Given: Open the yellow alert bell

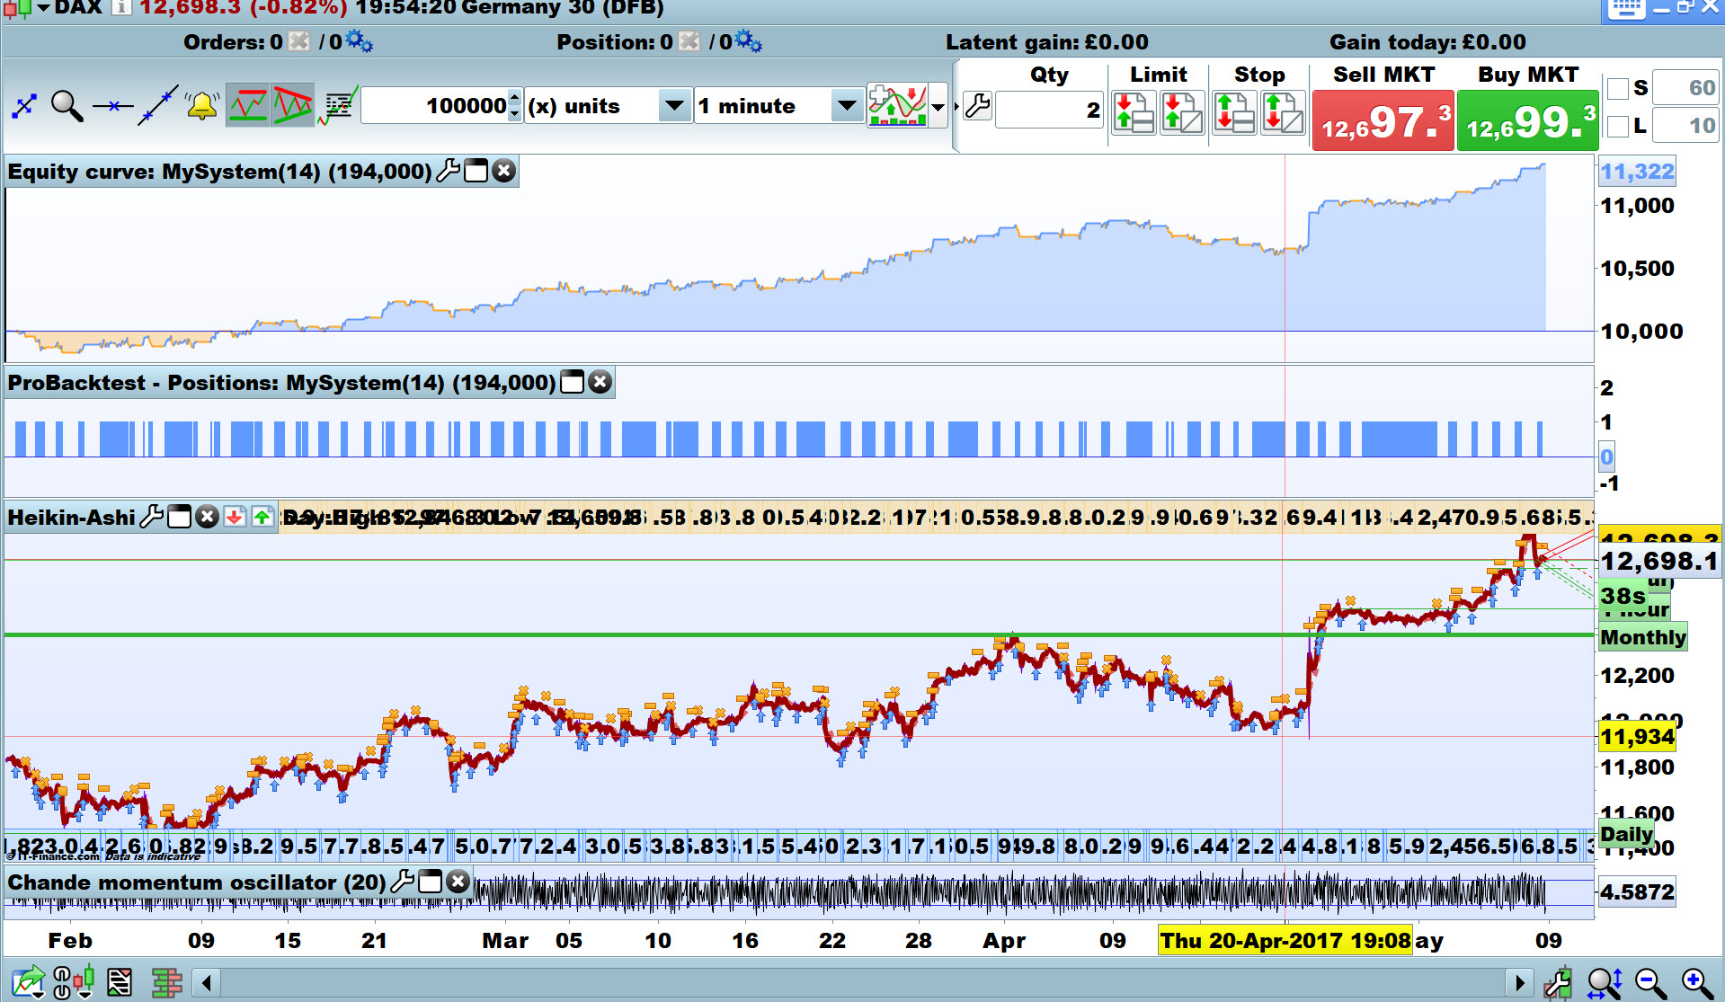Looking at the screenshot, I should click(x=202, y=105).
